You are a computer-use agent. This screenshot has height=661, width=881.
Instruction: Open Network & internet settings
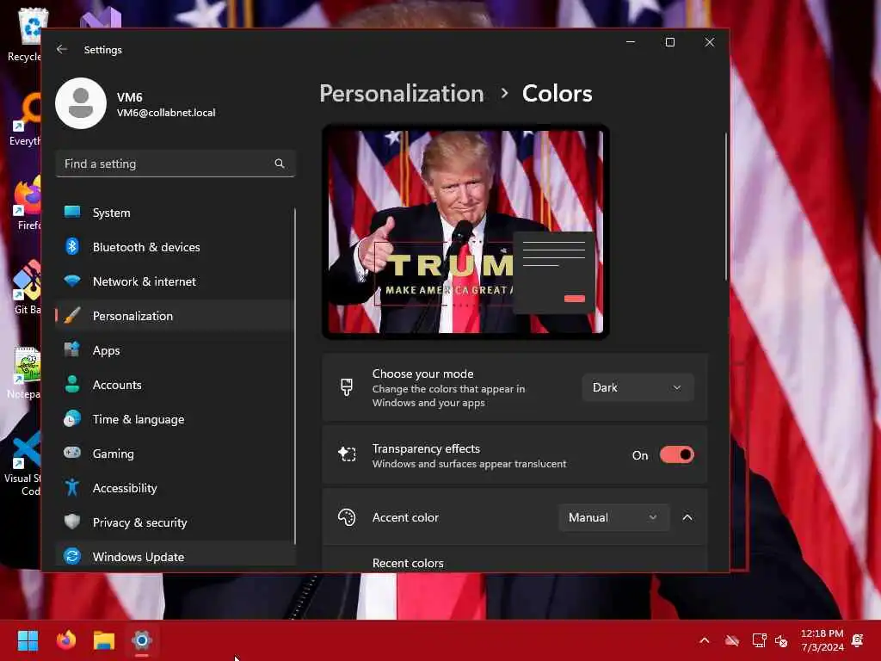pos(175,281)
